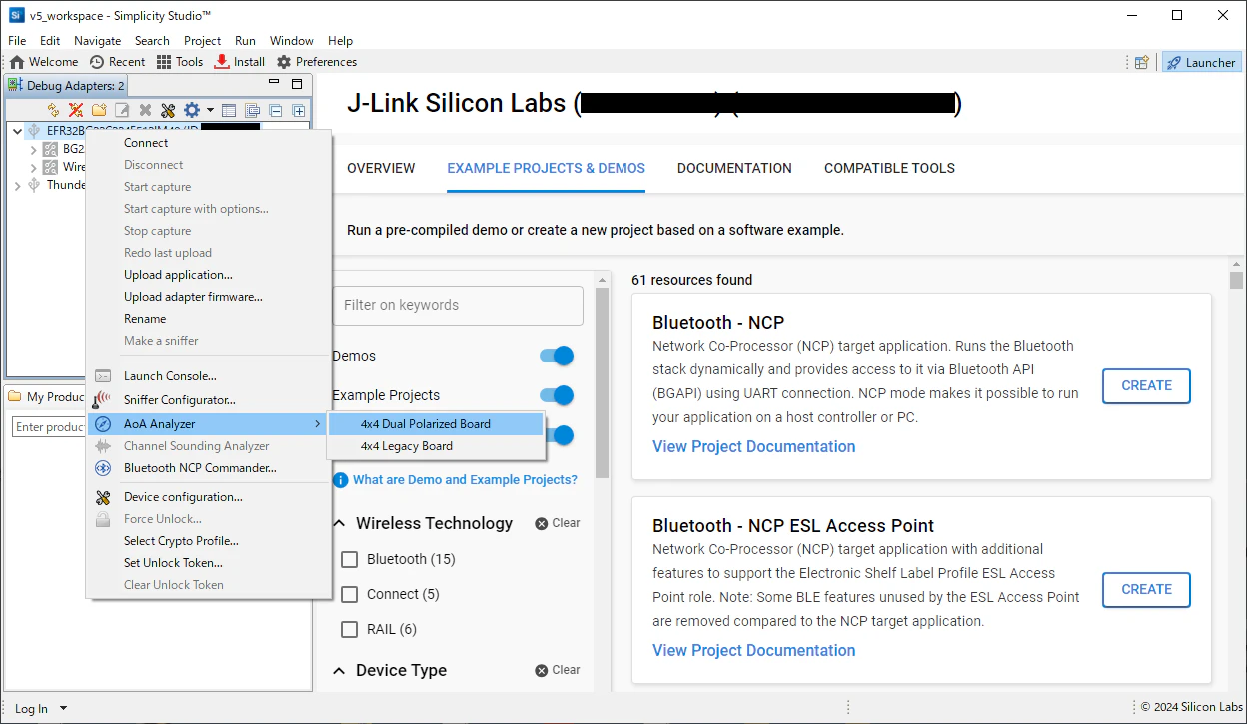Click the Filter on keywords field
The height and width of the screenshot is (724, 1247).
(x=458, y=305)
